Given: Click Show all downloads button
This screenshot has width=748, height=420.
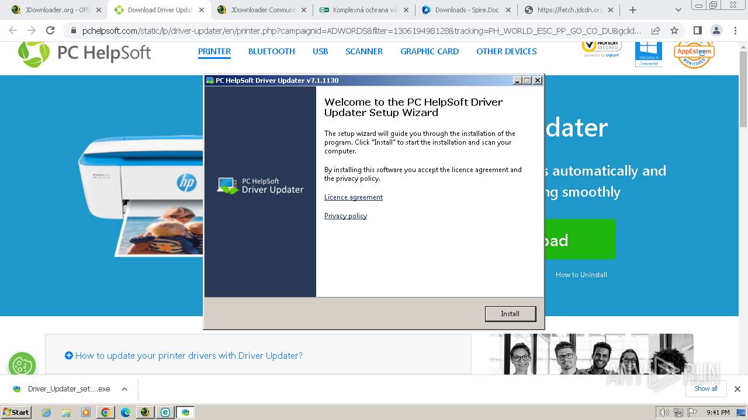Looking at the screenshot, I should pos(706,389).
